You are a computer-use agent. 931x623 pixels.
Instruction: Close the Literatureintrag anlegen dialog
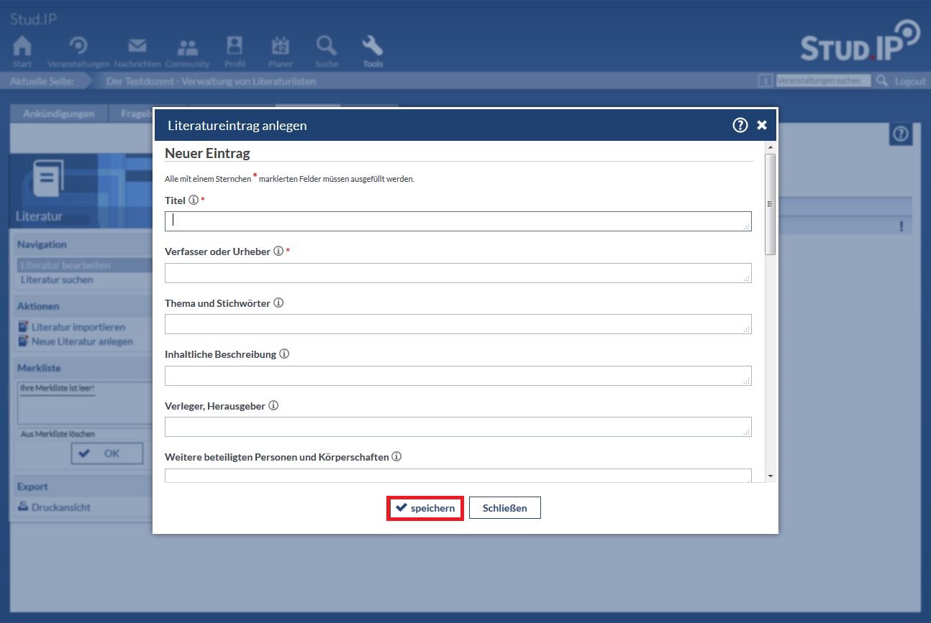(762, 125)
